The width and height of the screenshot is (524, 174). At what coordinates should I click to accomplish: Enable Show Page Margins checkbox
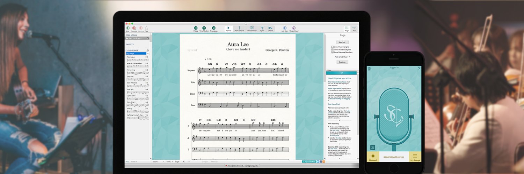pos(332,47)
